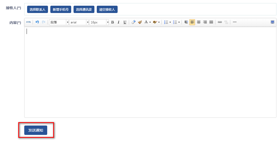The image size is (278, 144).
Task: Toggle italic formatting
Action: (119, 22)
